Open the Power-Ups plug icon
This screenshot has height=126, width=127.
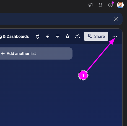point(38,36)
